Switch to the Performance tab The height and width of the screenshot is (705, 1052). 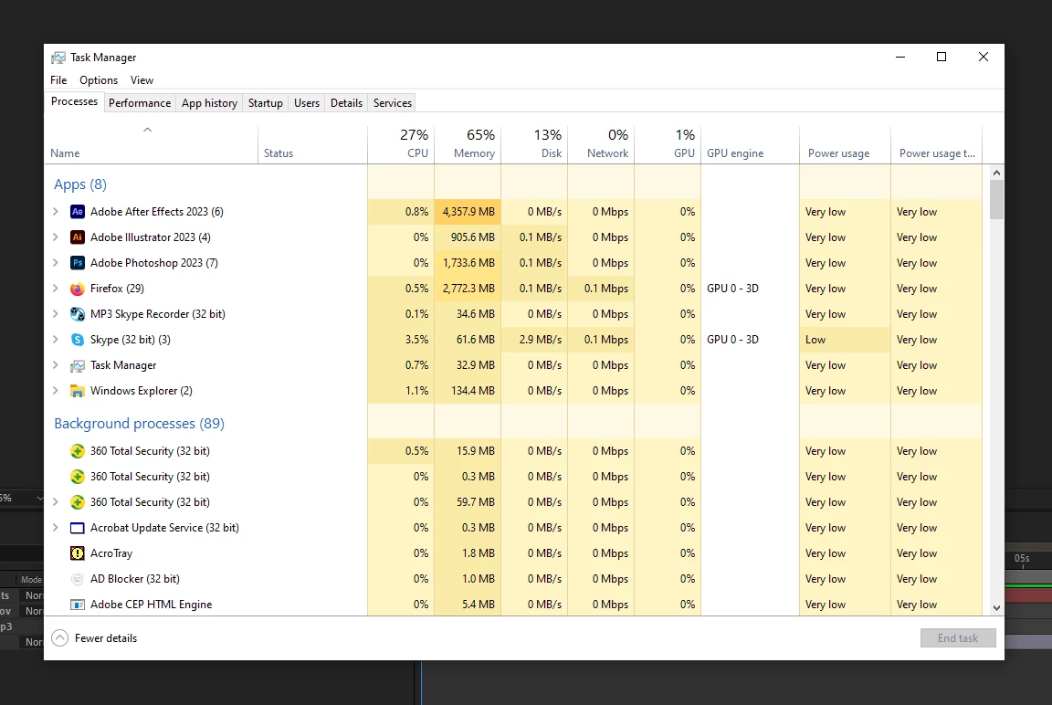tap(140, 103)
